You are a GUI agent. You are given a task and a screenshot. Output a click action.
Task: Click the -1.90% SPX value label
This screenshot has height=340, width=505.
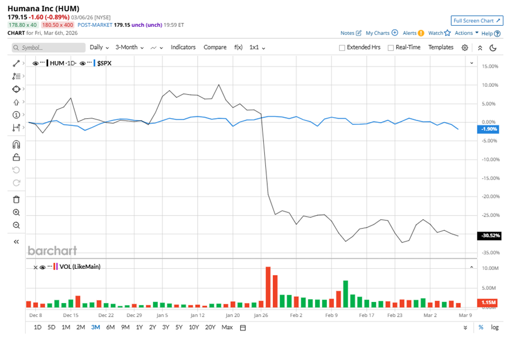(x=488, y=129)
